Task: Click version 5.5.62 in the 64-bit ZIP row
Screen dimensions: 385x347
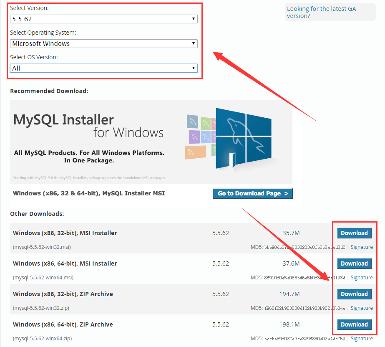Action: pyautogui.click(x=221, y=324)
